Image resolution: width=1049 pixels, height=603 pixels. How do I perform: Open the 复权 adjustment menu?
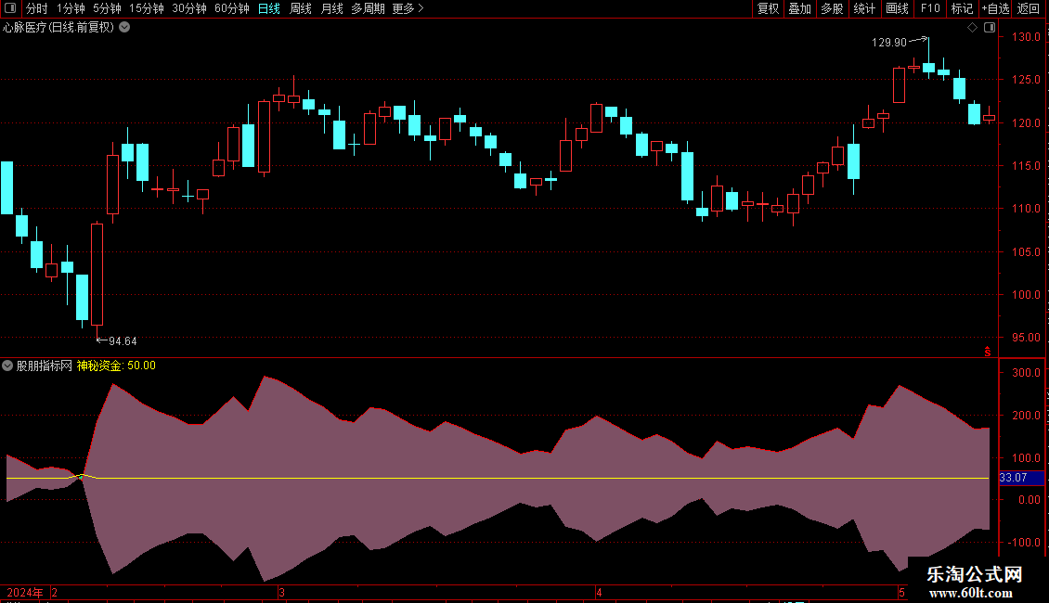(x=768, y=8)
